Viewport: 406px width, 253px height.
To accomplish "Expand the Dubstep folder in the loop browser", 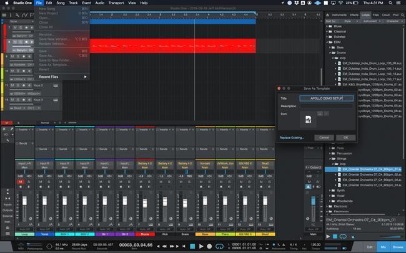I will pos(327,37).
